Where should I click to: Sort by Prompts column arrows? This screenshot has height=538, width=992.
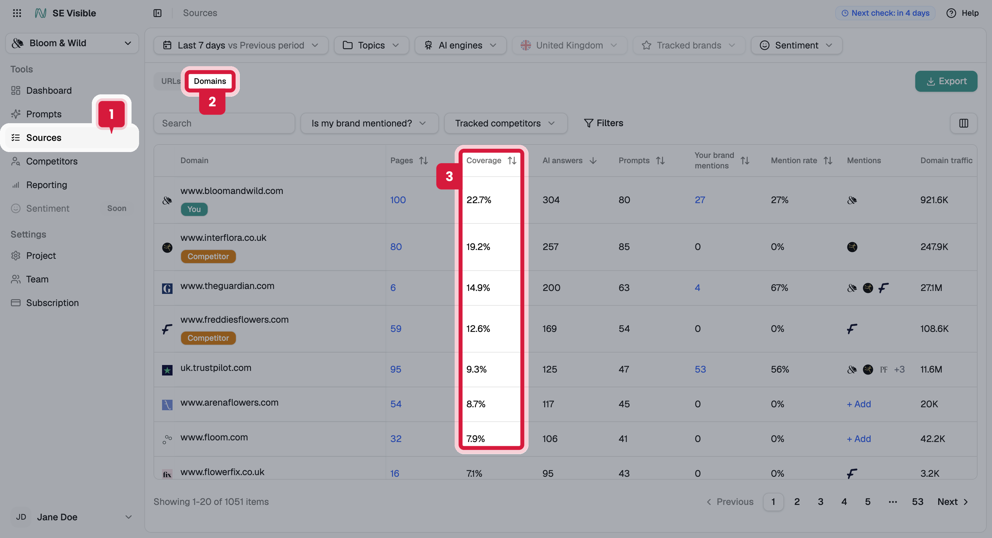click(660, 160)
